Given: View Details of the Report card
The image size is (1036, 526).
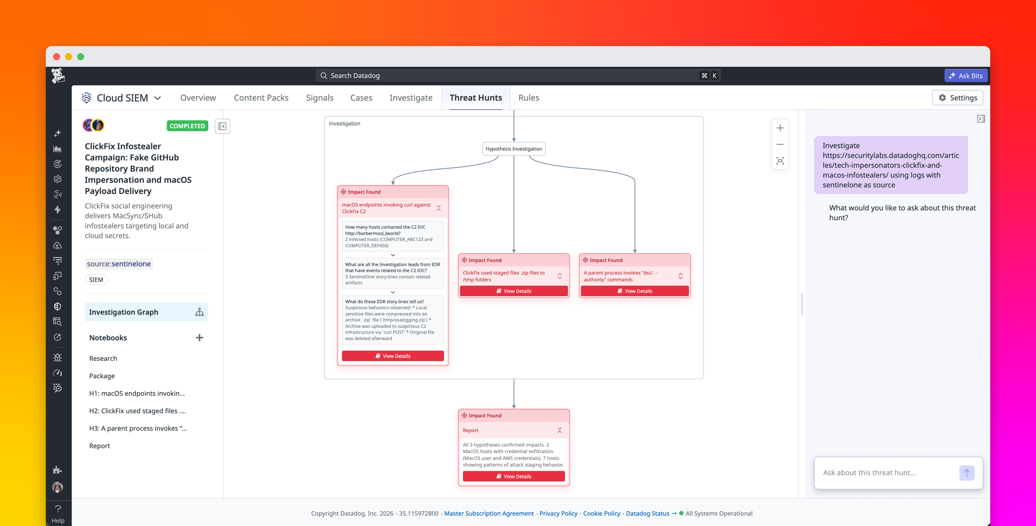Looking at the screenshot, I should click(x=514, y=477).
